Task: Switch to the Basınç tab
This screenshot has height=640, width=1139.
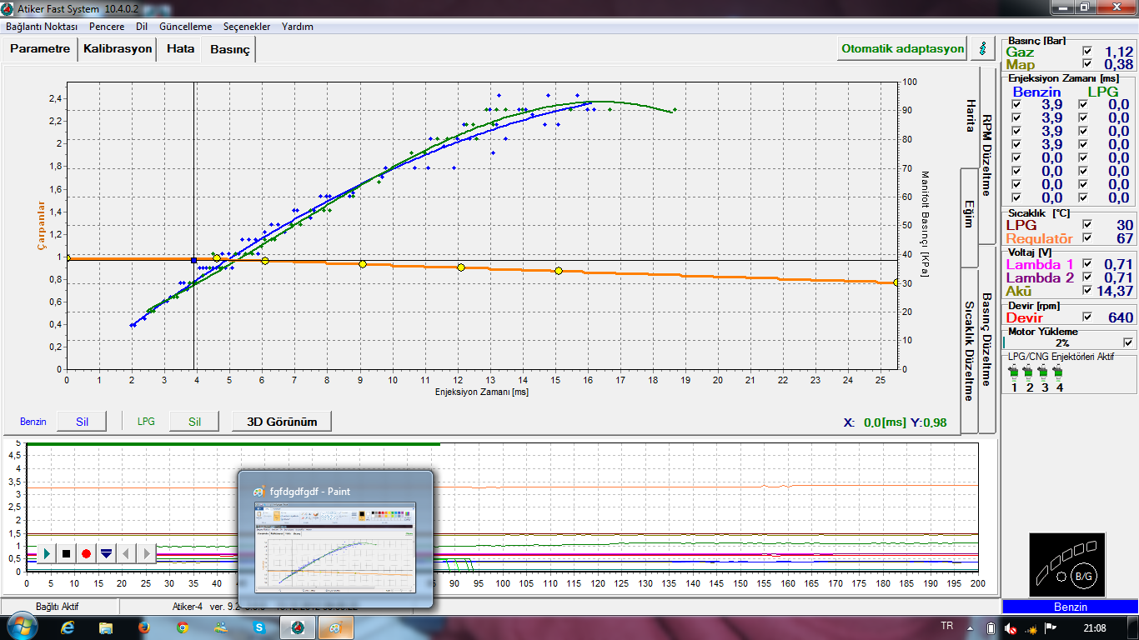Action: point(229,50)
